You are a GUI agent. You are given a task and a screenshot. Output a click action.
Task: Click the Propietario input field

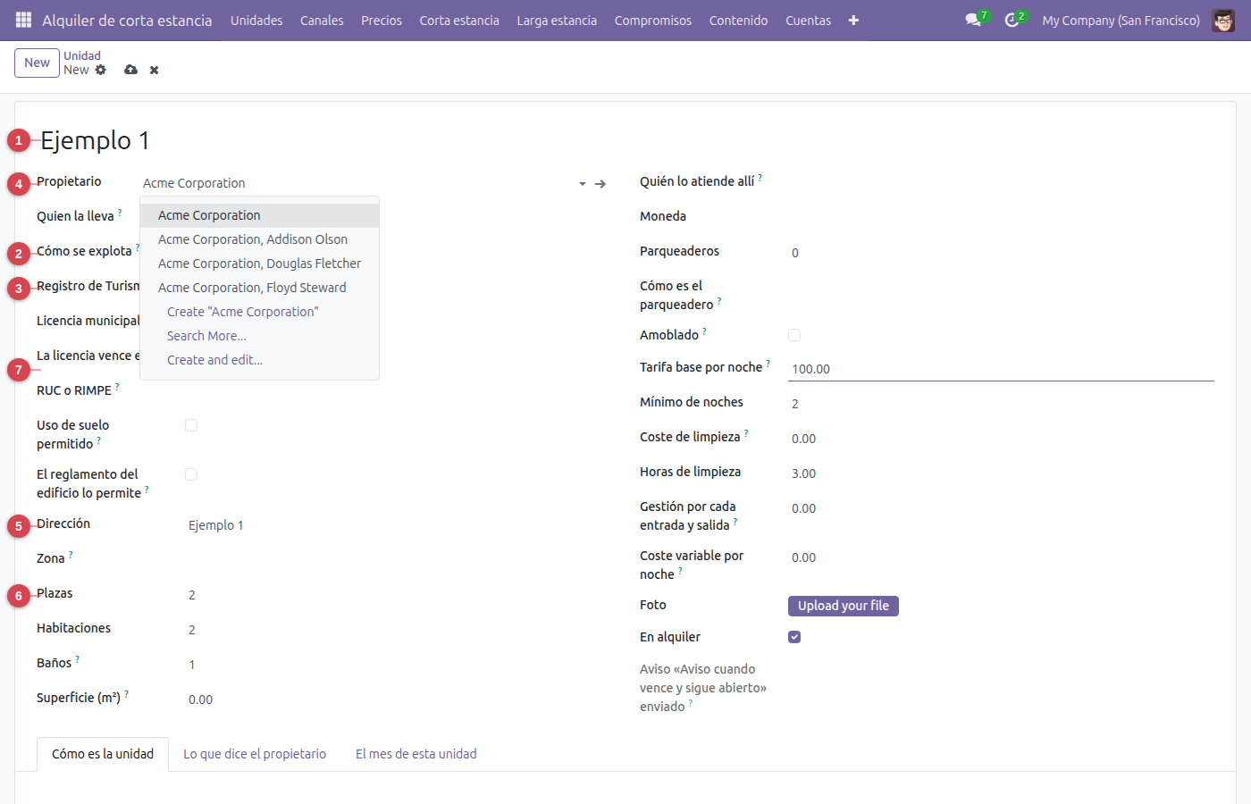coord(357,183)
